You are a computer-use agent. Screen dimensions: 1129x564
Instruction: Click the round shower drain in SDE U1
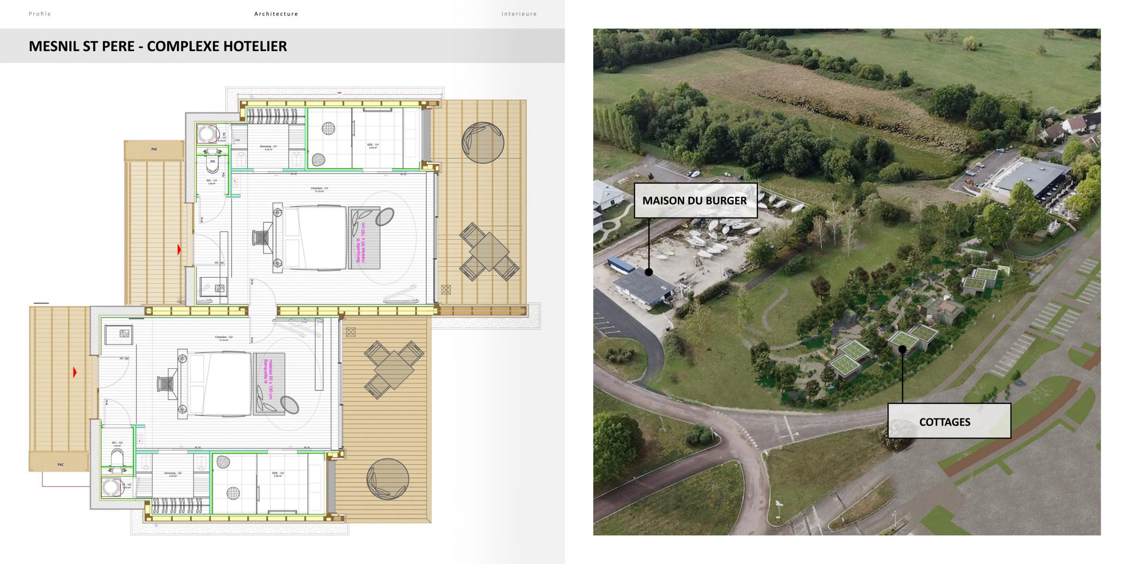coord(328,128)
